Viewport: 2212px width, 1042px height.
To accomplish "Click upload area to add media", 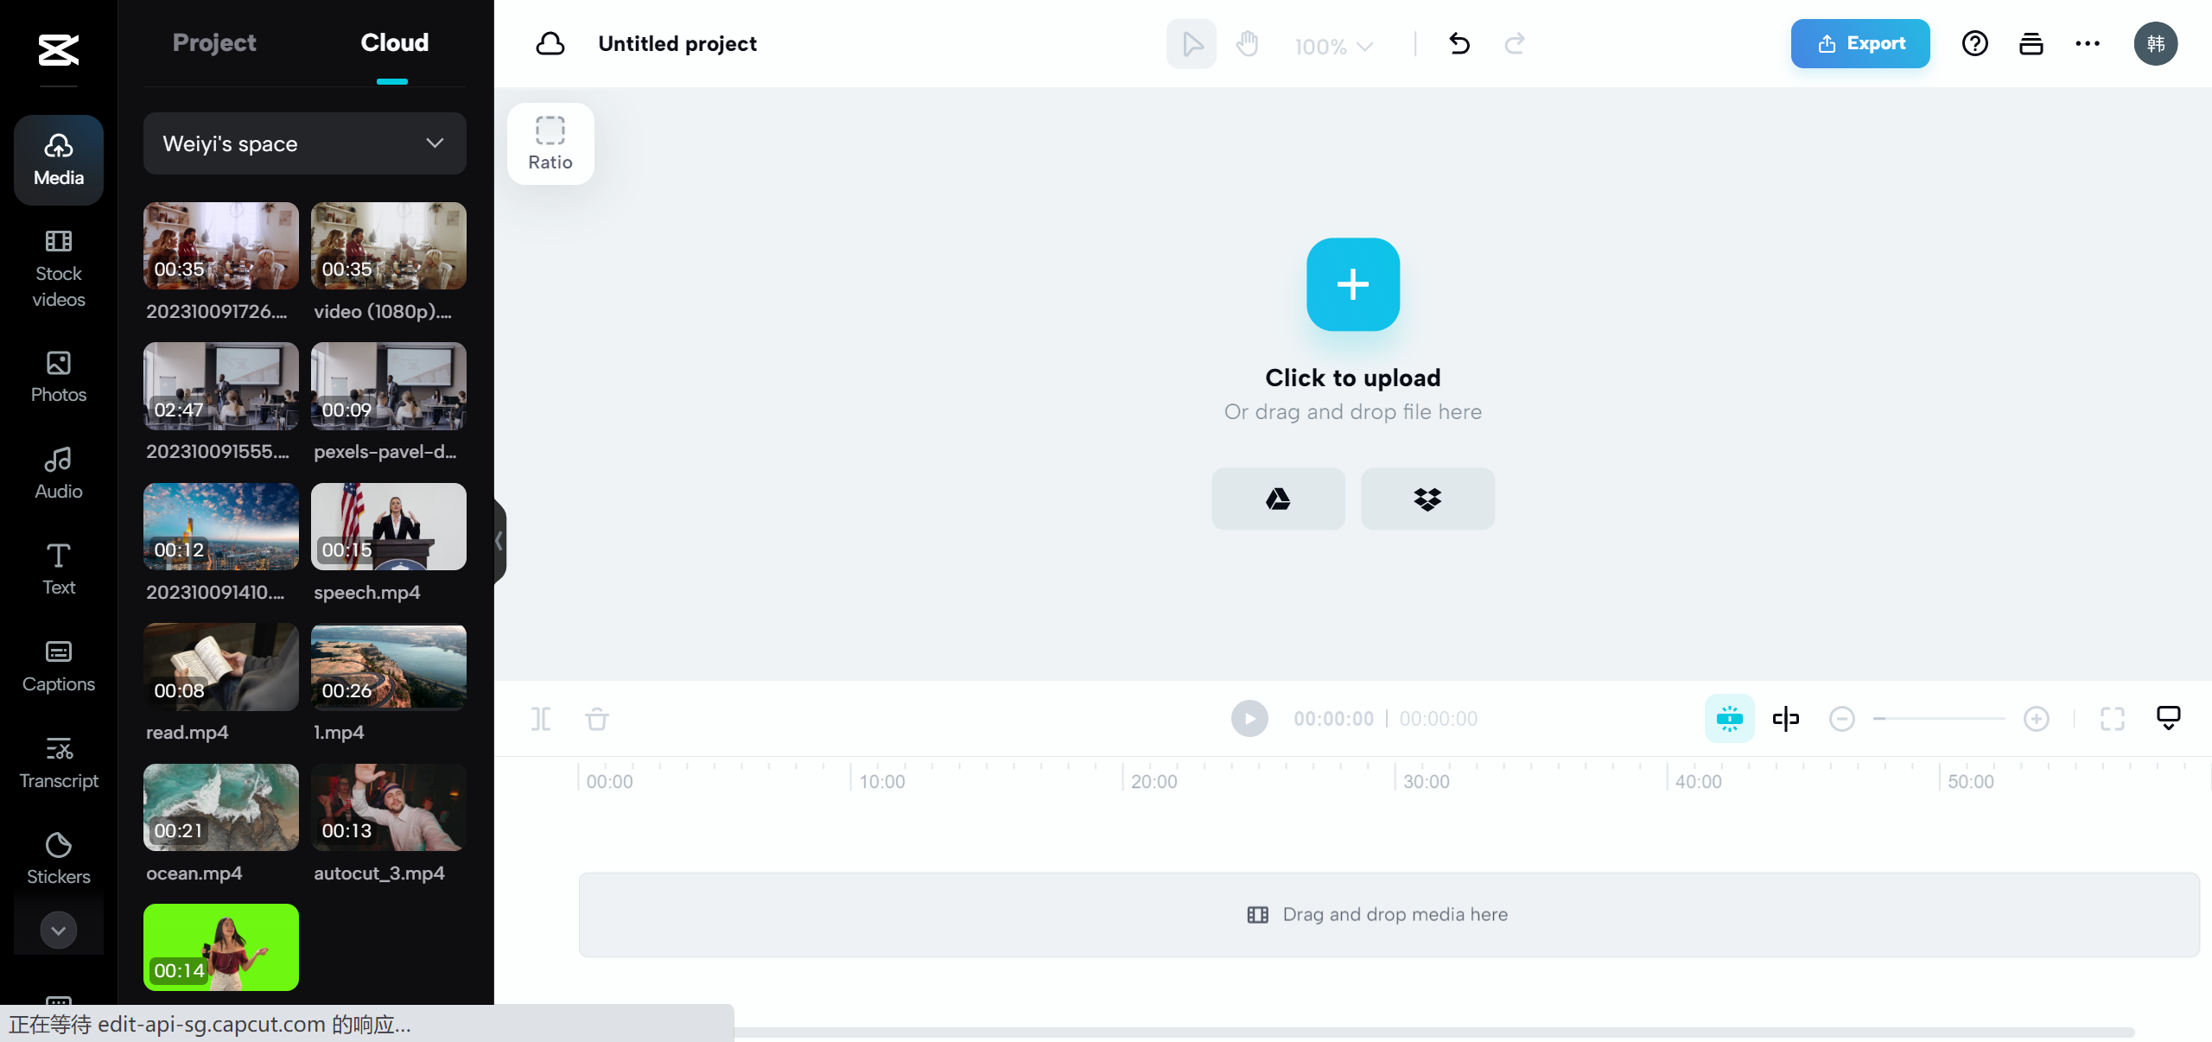I will click(x=1353, y=283).
